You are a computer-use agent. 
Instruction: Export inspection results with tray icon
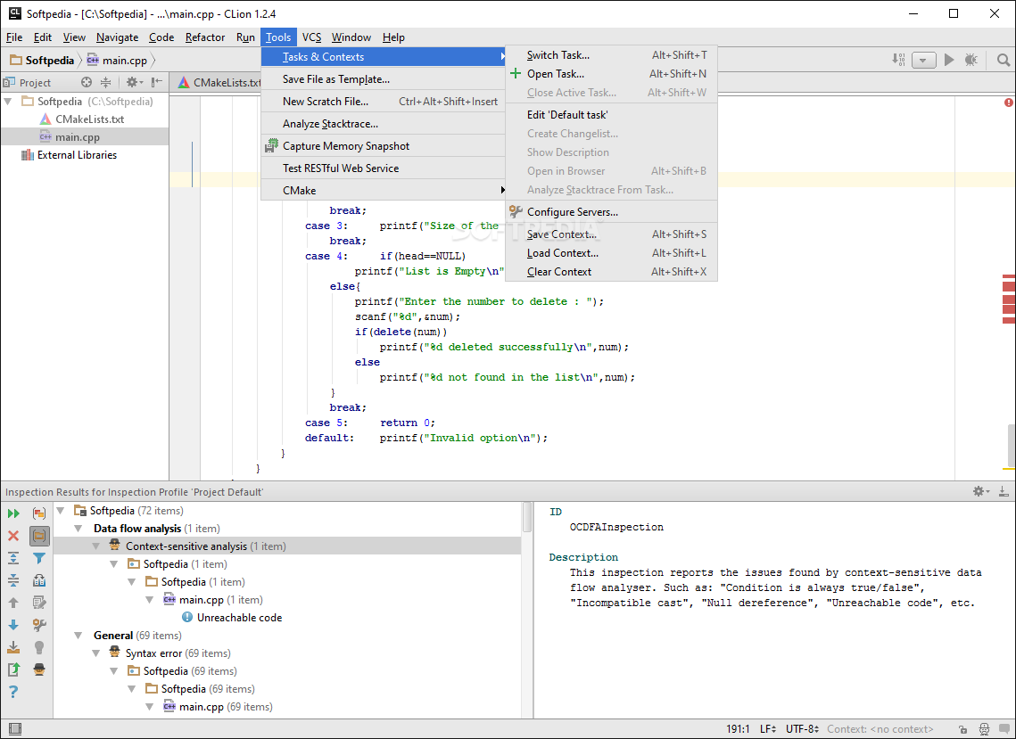coord(13,647)
